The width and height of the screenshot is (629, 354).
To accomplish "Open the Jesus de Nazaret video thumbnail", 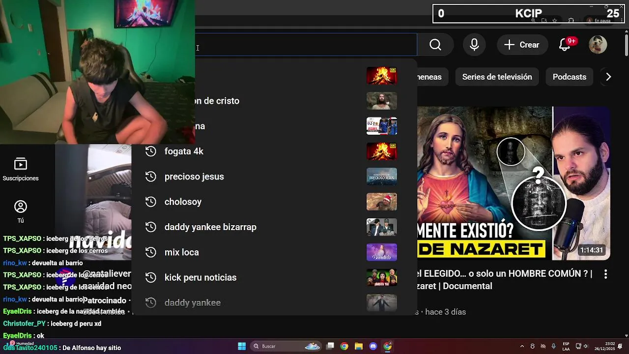I will (514, 183).
